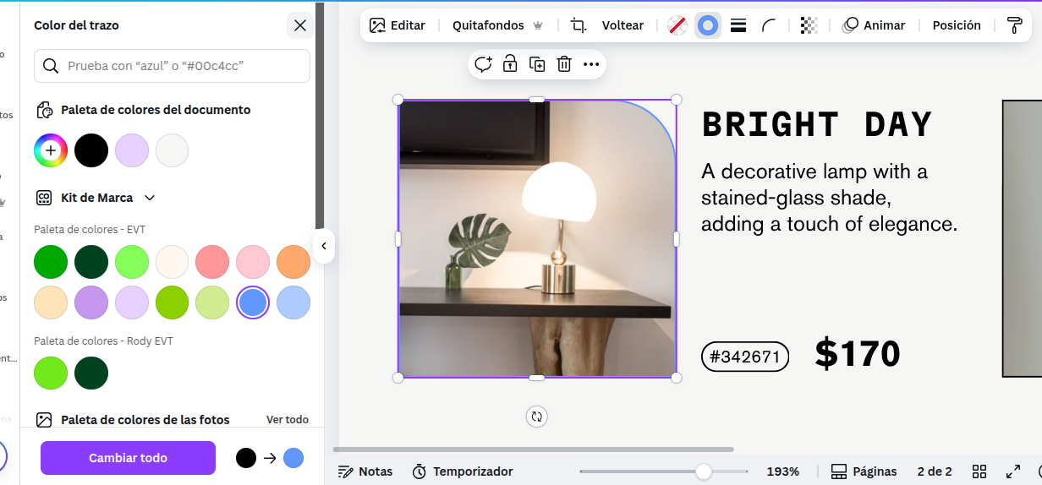Expand the Kit de Marca dropdown
Viewport: 1042px width, 485px height.
150,198
